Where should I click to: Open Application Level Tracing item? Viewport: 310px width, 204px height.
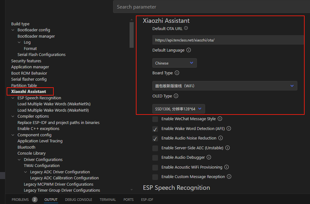coord(40,141)
